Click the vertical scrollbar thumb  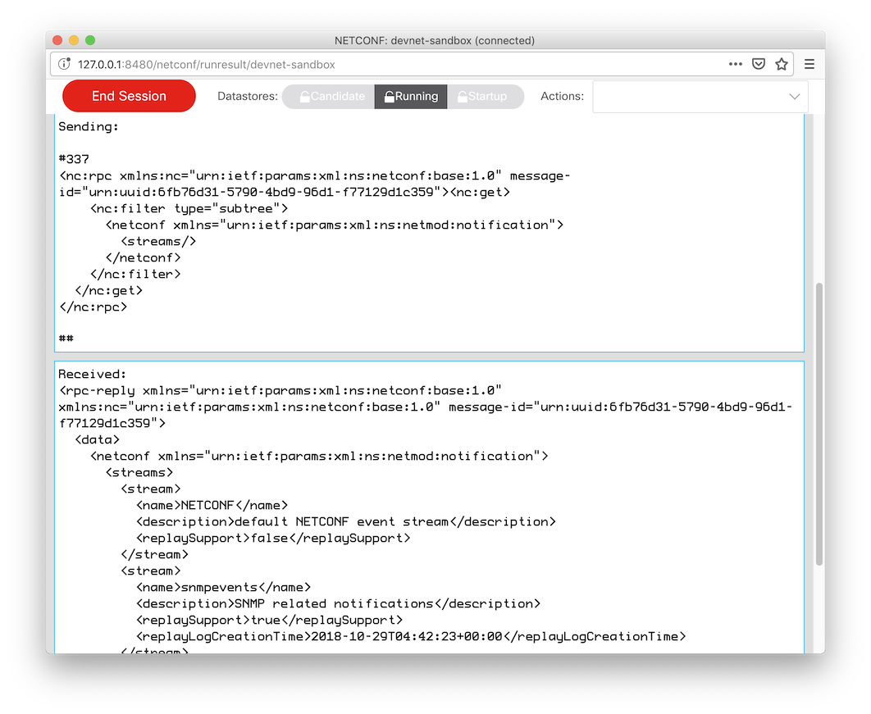tap(819, 424)
